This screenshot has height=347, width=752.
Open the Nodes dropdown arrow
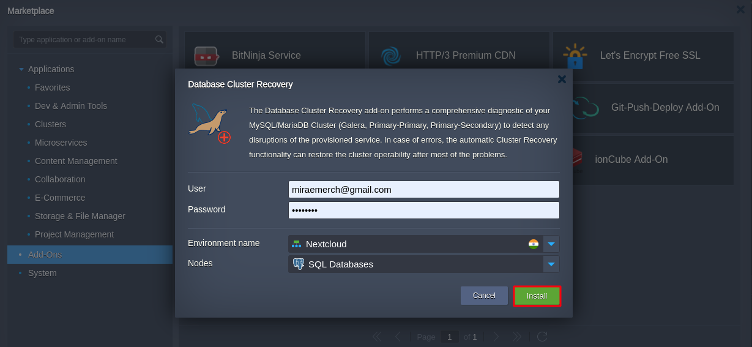(551, 264)
